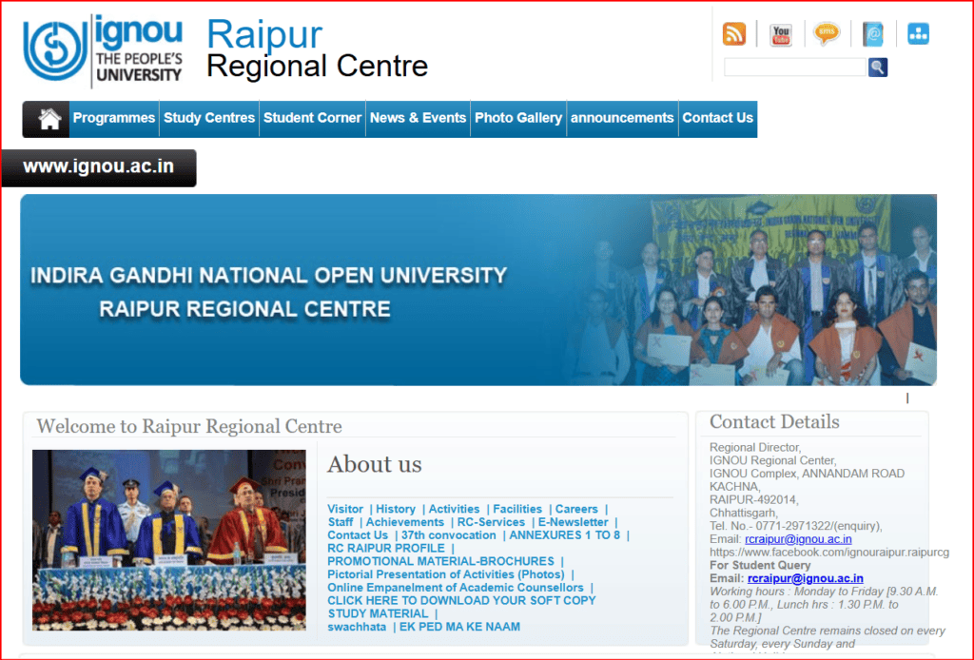This screenshot has width=974, height=660.
Task: Click the RSS feed icon
Action: [x=734, y=34]
